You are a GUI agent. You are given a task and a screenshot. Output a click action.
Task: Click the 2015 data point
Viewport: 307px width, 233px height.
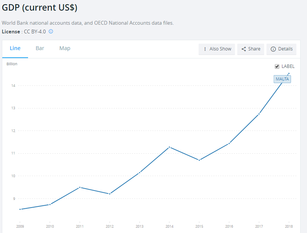pos(199,160)
